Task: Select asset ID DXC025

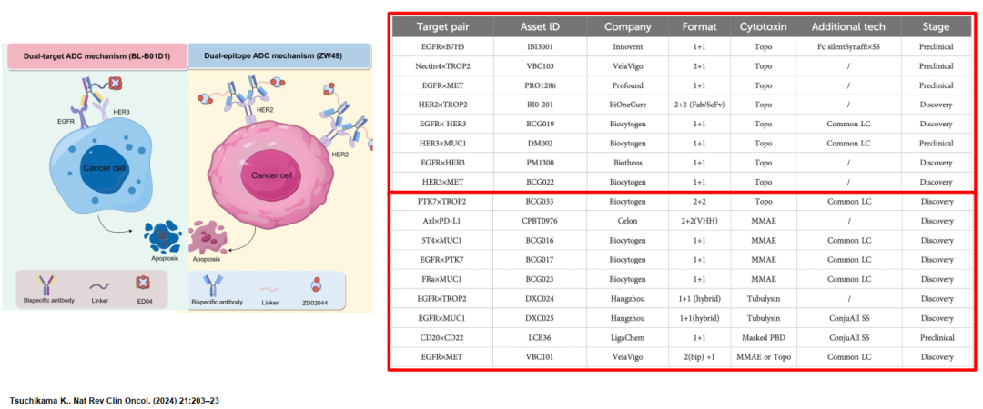Action: (x=540, y=317)
